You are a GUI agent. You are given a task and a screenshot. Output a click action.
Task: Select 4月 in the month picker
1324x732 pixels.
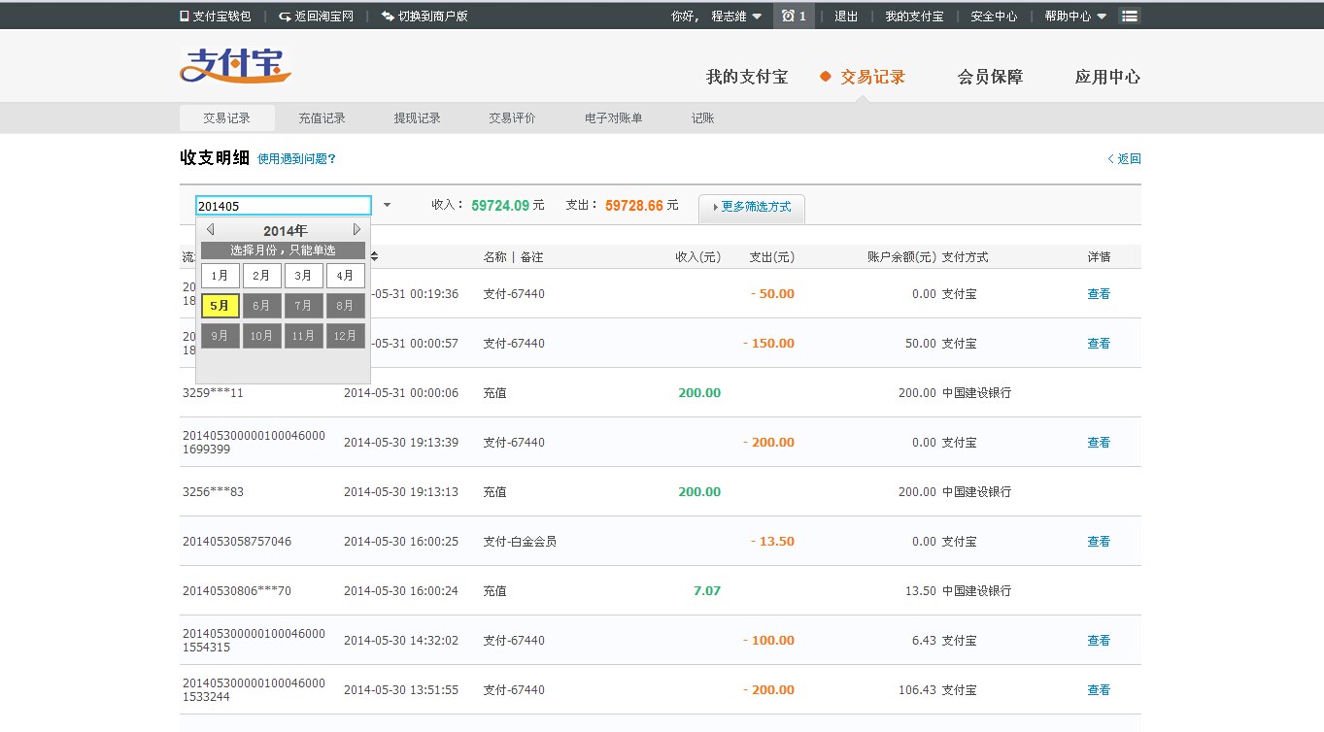click(x=345, y=276)
